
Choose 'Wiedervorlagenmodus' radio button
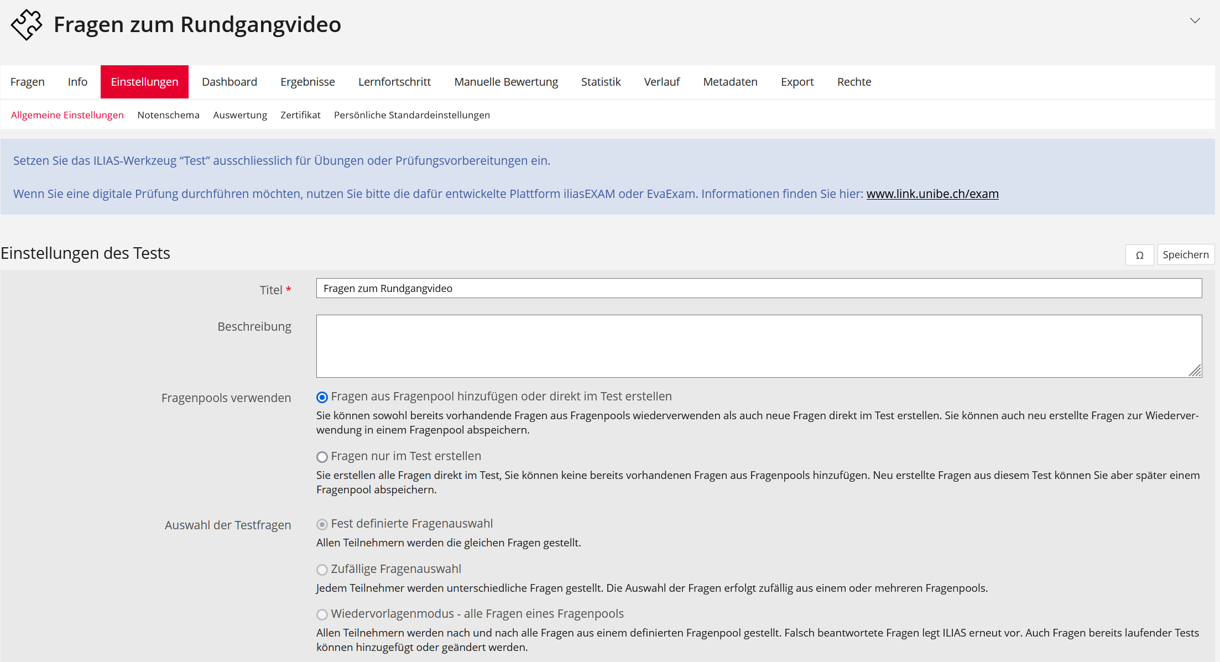coord(322,614)
